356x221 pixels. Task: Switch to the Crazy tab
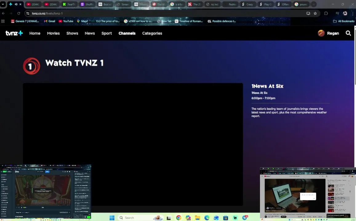point(248,4)
